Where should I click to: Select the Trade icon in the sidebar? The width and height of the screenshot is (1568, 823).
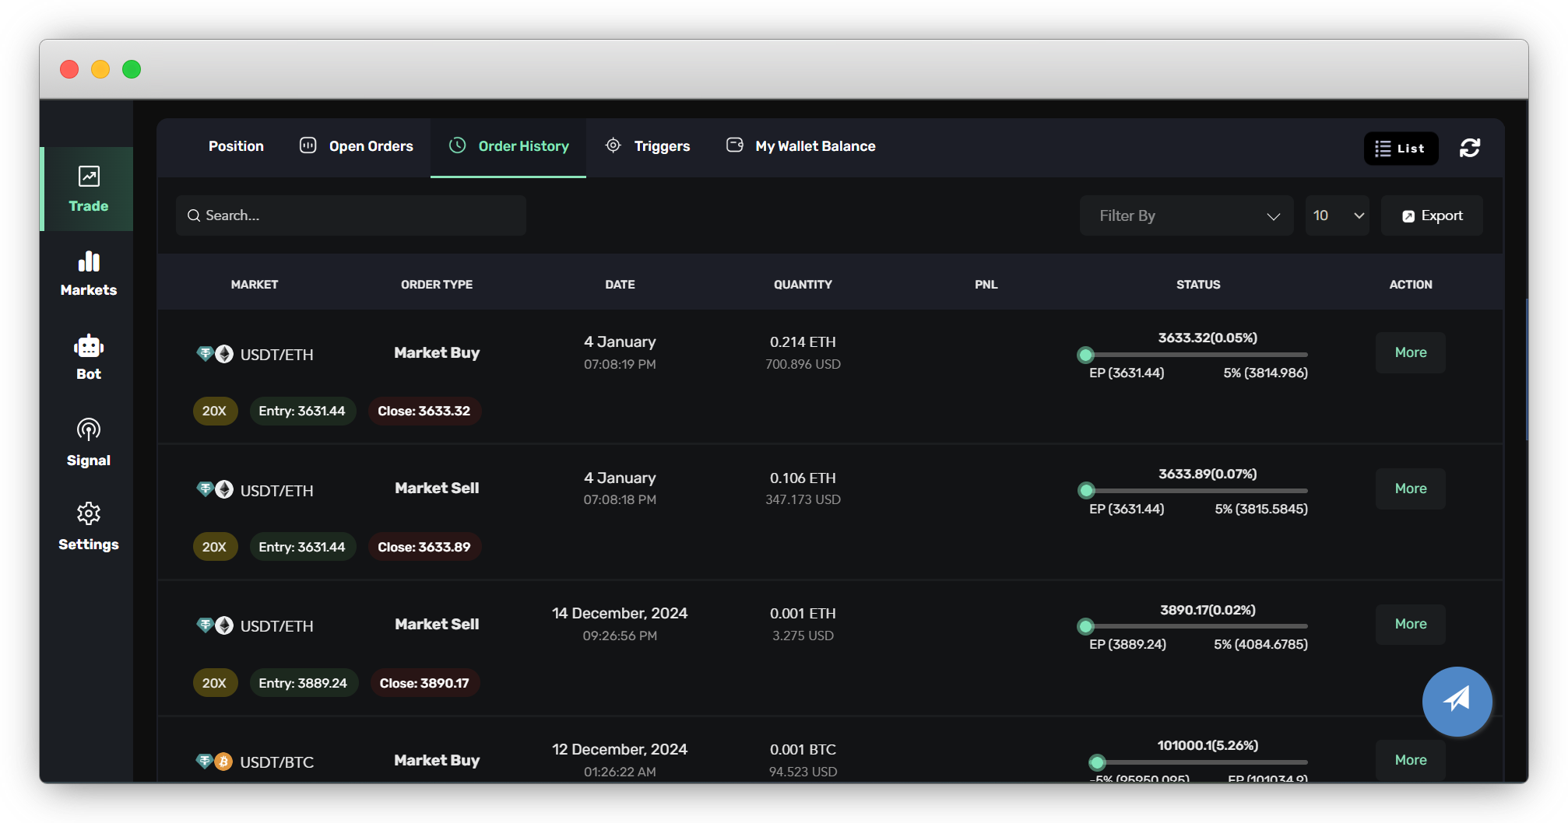click(x=88, y=177)
